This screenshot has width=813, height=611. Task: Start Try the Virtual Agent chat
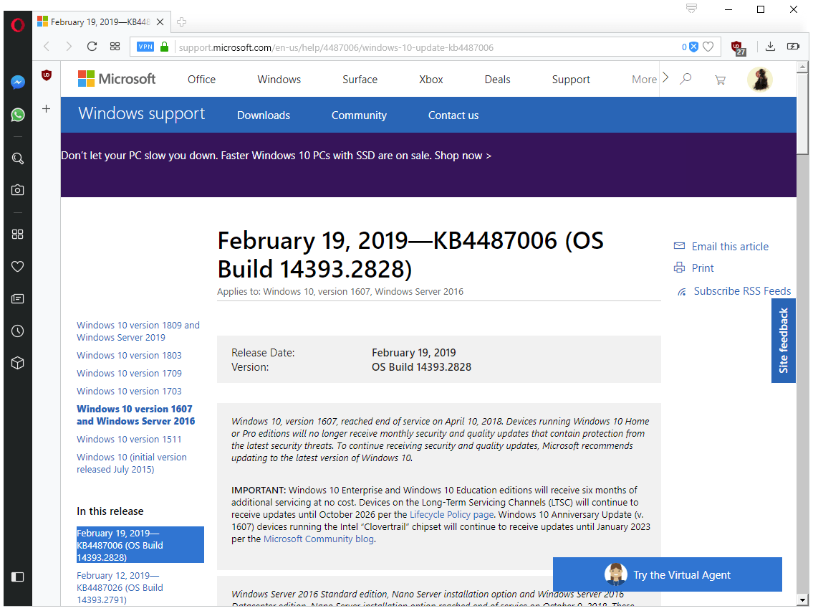pos(668,574)
